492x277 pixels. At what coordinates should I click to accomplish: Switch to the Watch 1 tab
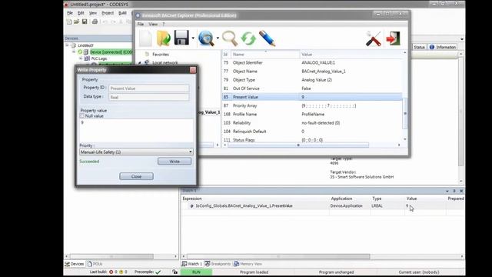192,264
